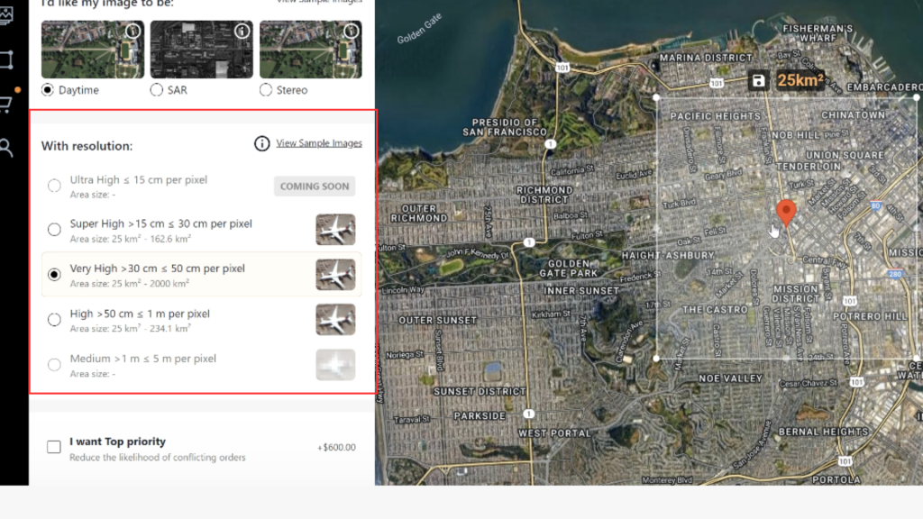The width and height of the screenshot is (923, 519).
Task: Choose Ultra High resolution option
Action: [54, 186]
